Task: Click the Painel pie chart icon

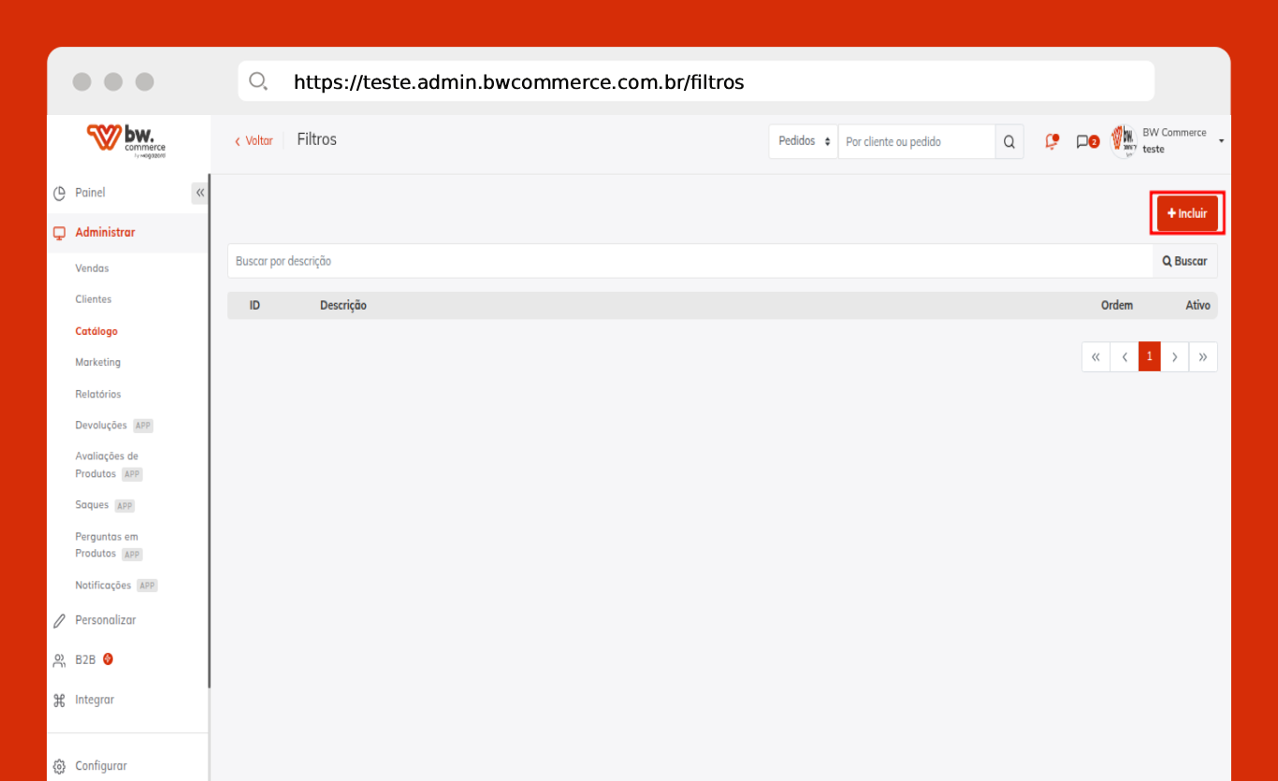Action: coord(59,194)
